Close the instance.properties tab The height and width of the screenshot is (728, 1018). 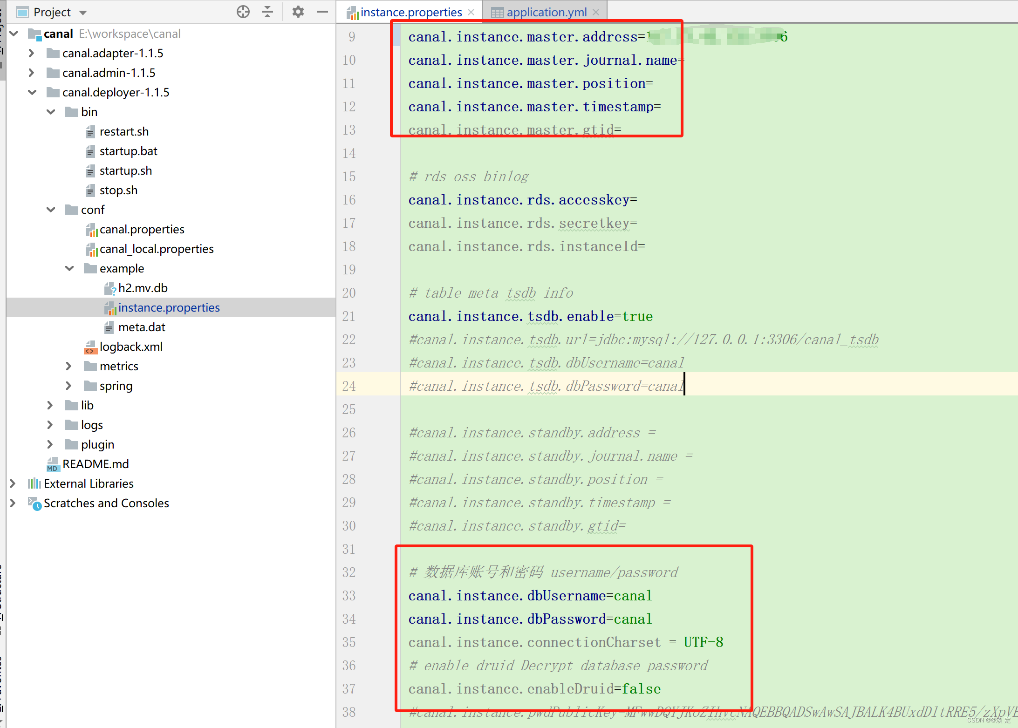[x=471, y=12]
